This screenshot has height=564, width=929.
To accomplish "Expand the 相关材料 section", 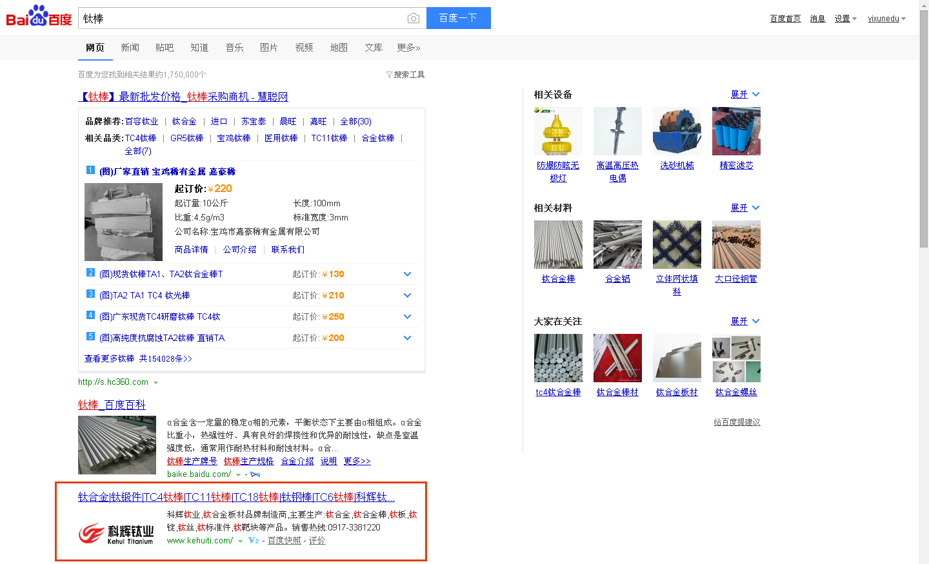I will coord(745,208).
